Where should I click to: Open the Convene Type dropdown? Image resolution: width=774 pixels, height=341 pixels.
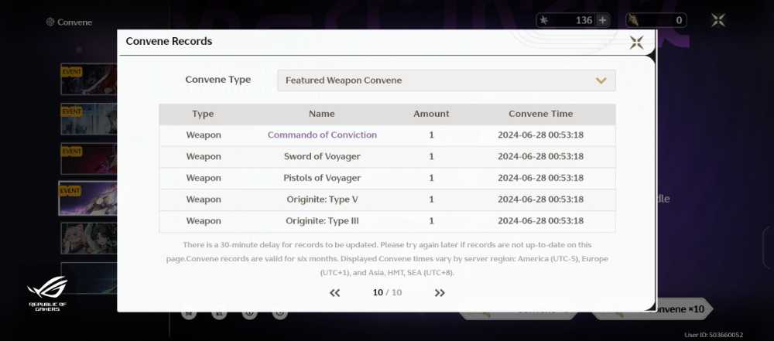click(x=447, y=80)
